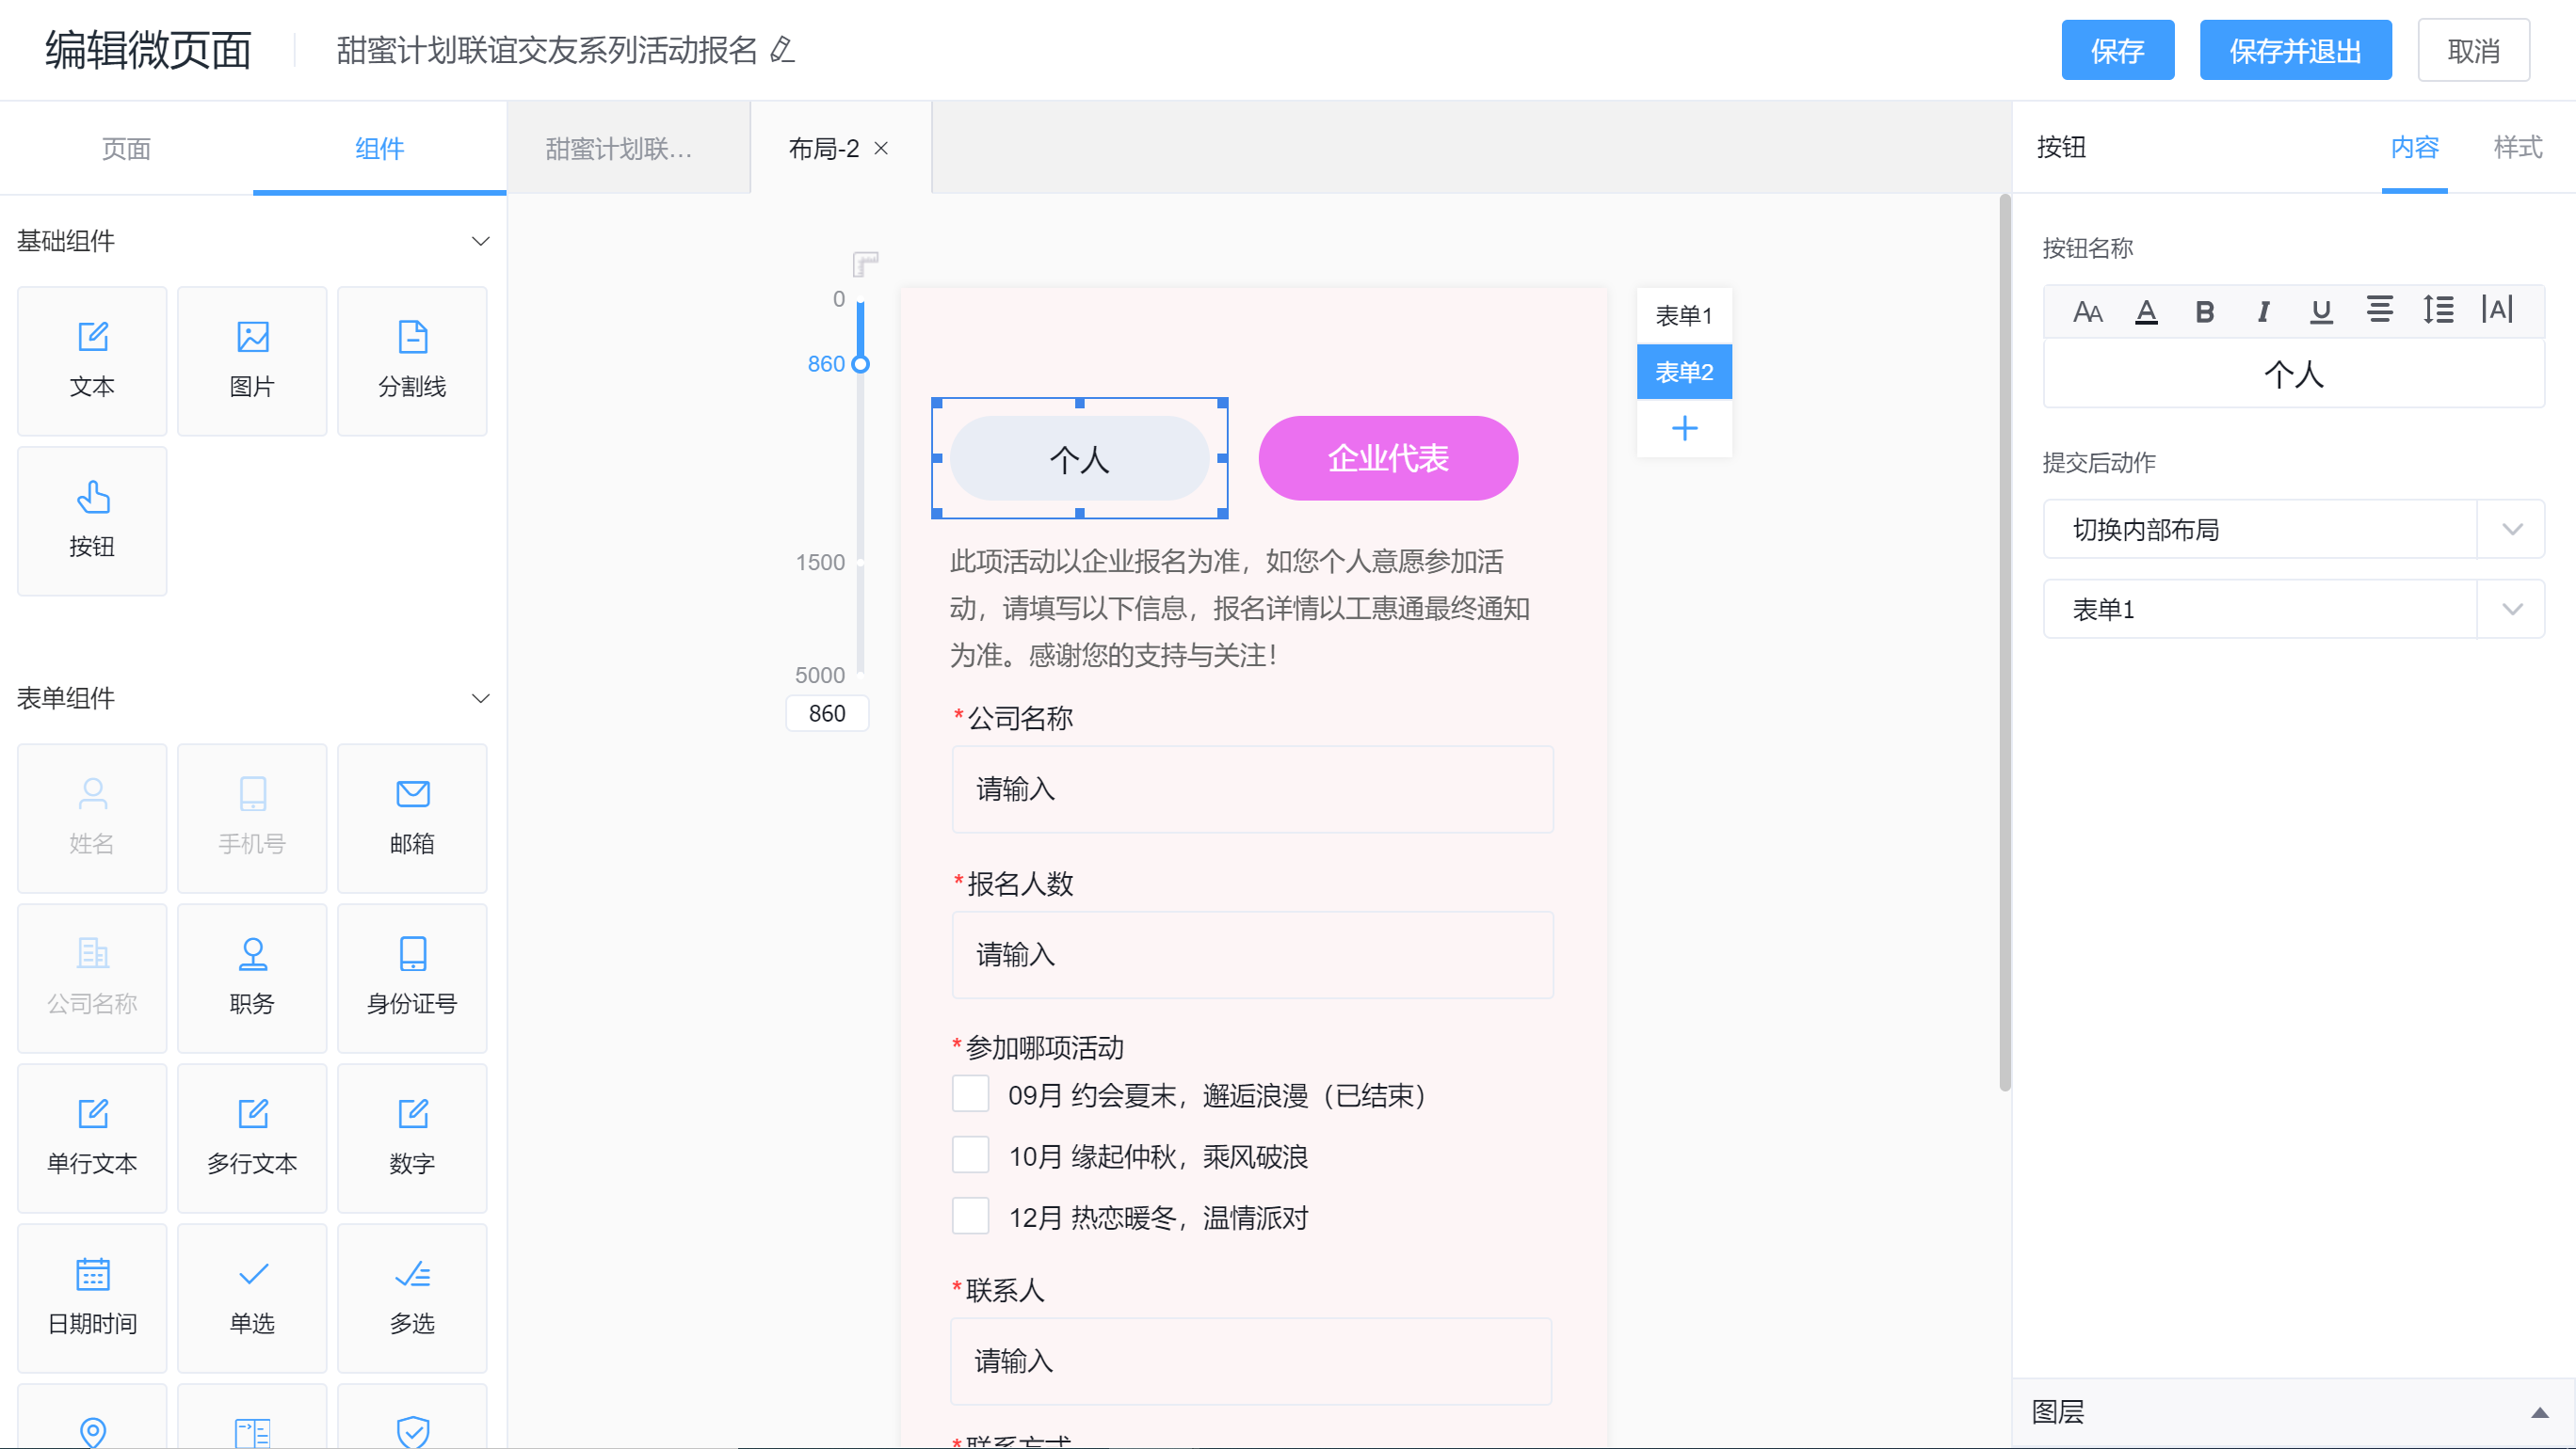Image resolution: width=2576 pixels, height=1449 pixels.
Task: Check the 12月 热恋暖冬 option
Action: point(970,1217)
